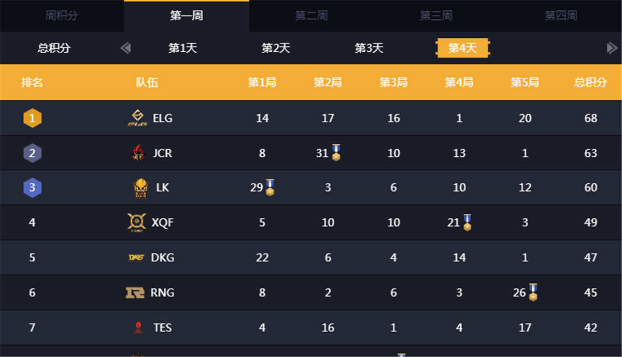
Task: Open the 周积分 tab
Action: pyautogui.click(x=62, y=16)
